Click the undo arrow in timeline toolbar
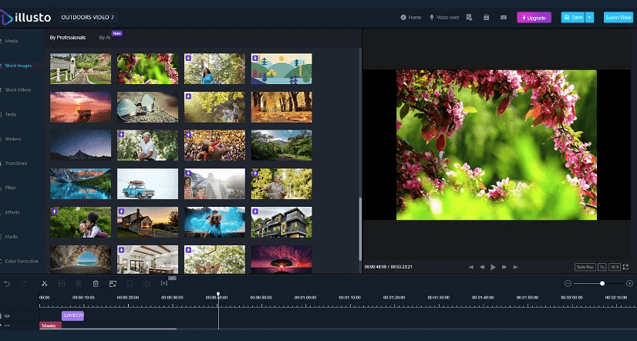Viewport: 637px width, 341px height. pyautogui.click(x=8, y=284)
